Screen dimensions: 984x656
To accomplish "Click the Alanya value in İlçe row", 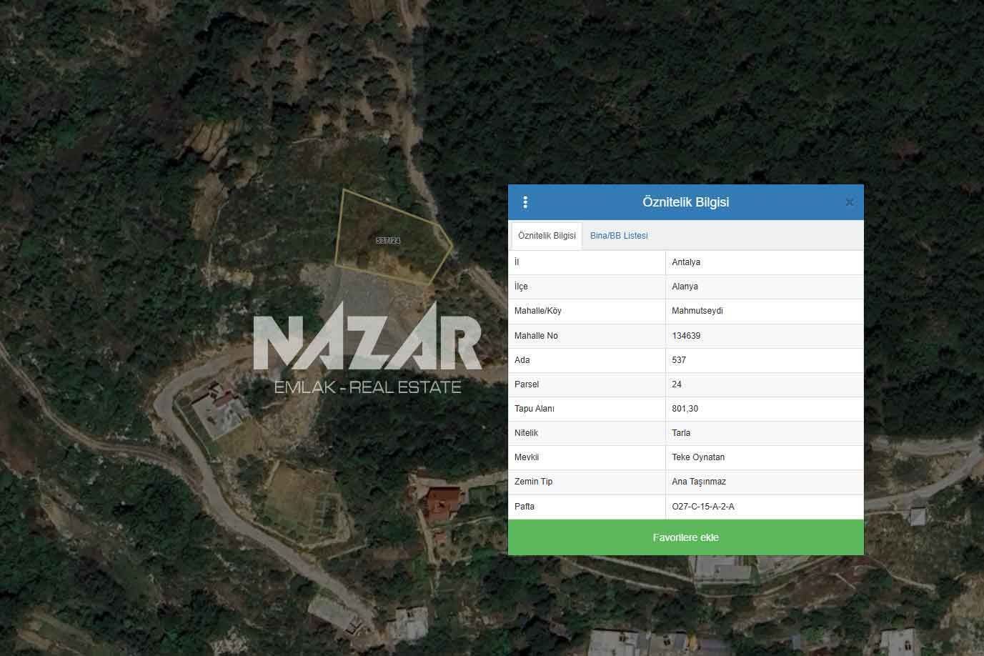I will click(685, 287).
